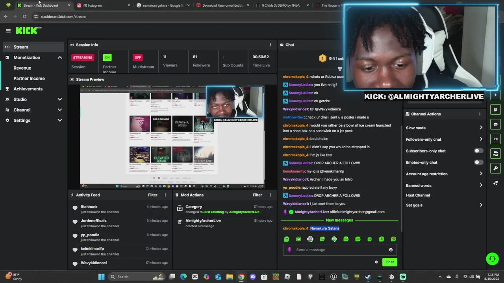504x283 pixels.
Task: Reload the page with the browser refresh button
Action: [24, 17]
